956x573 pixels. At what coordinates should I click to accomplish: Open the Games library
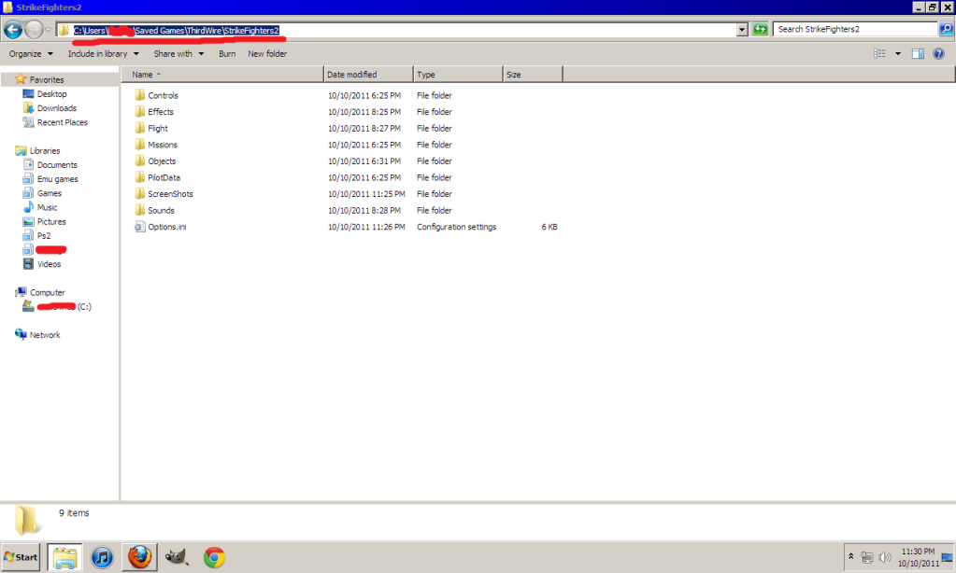point(49,193)
